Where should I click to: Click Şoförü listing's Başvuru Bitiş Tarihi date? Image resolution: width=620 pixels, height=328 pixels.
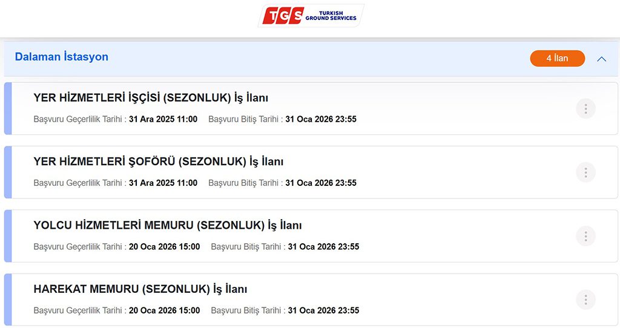click(321, 183)
